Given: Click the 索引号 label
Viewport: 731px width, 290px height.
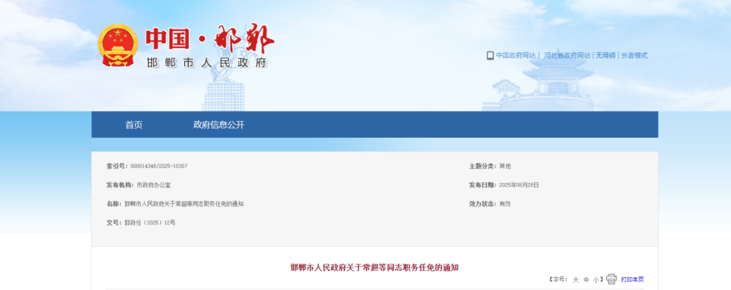Looking at the screenshot, I should 117,166.
